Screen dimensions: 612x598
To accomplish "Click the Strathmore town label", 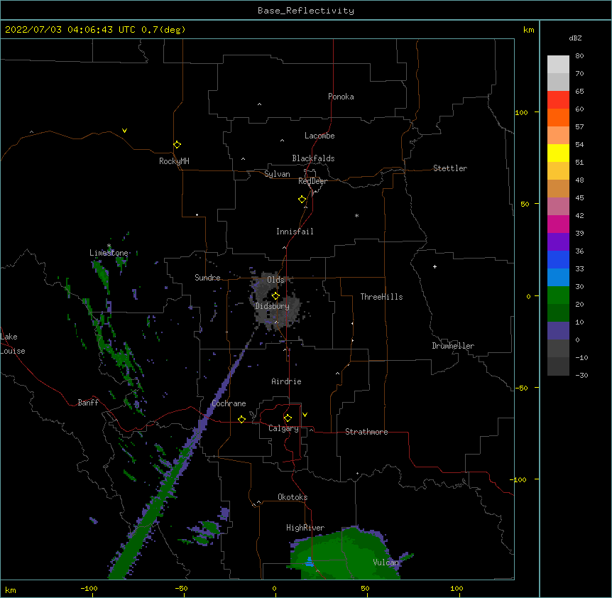I will pos(366,432).
